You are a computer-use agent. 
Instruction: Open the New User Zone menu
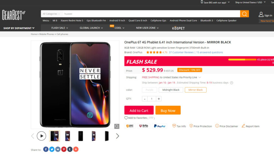147,28
